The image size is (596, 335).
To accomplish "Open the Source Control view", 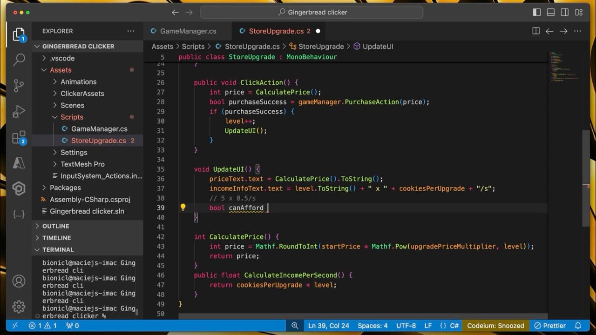I will pyautogui.click(x=19, y=86).
